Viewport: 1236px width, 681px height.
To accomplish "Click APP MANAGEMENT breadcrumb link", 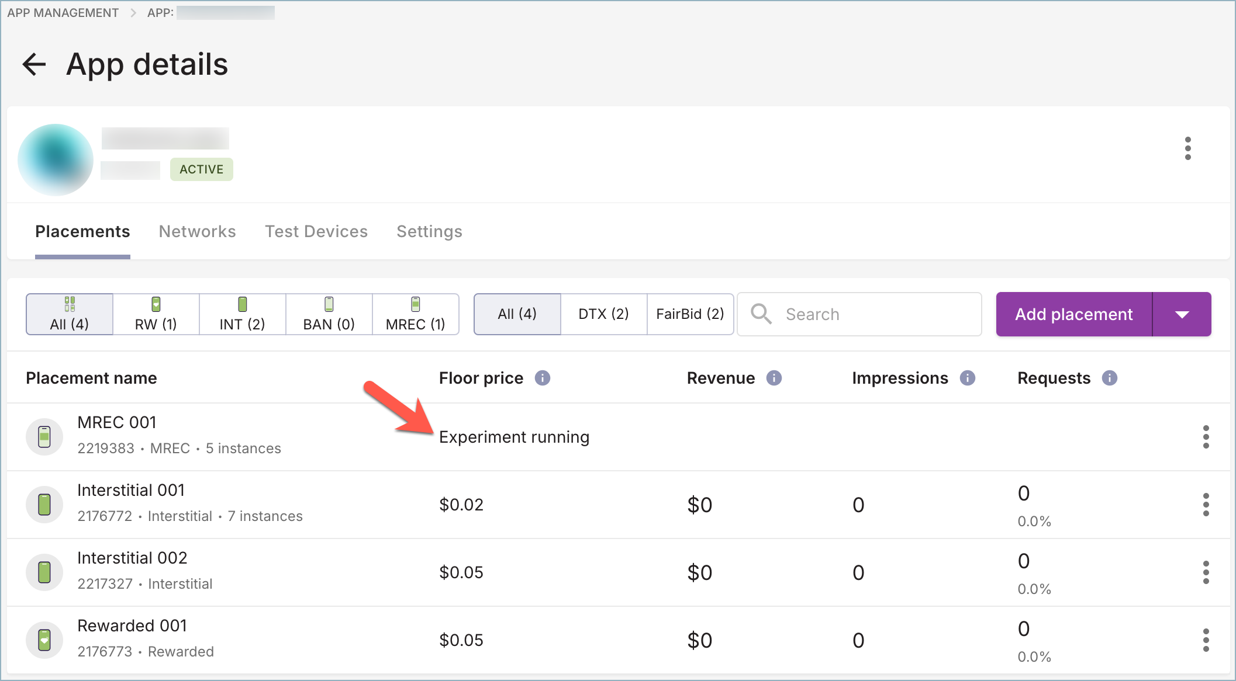I will click(63, 12).
